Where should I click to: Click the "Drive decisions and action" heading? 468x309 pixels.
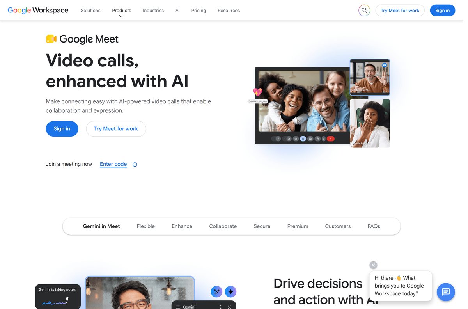point(326,291)
